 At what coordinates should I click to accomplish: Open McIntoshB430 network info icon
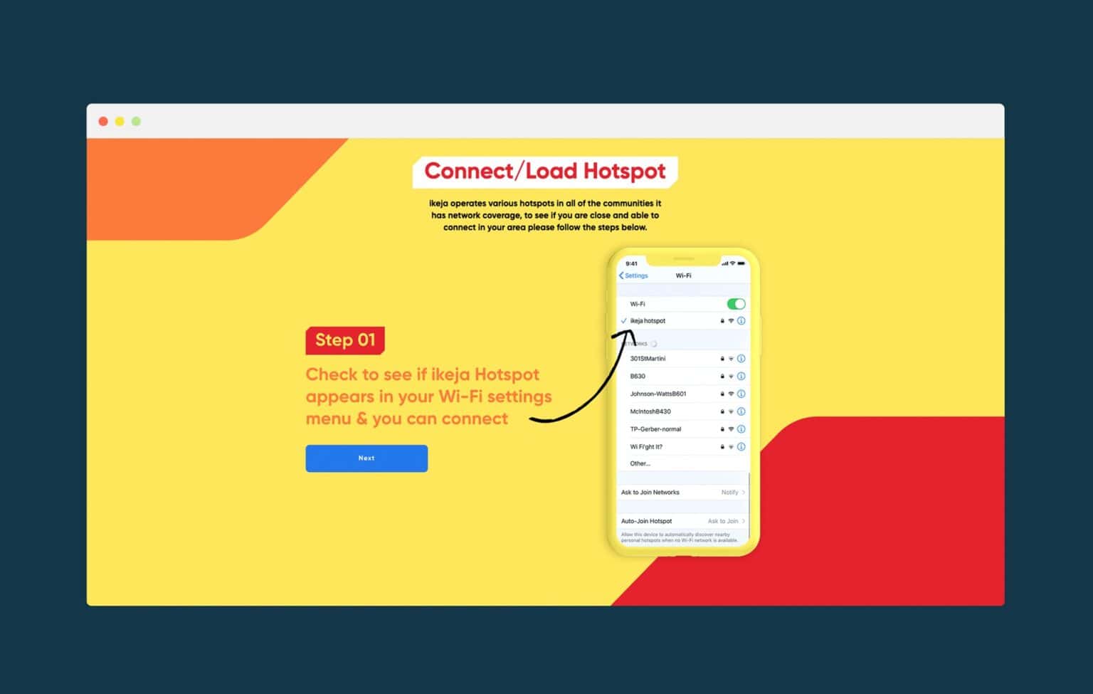(x=741, y=411)
